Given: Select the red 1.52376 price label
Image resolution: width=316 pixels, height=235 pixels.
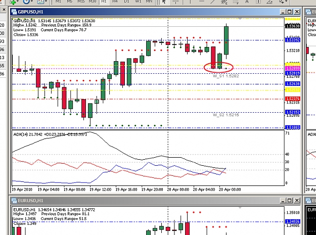Looking at the screenshot, I should pos(293,99).
